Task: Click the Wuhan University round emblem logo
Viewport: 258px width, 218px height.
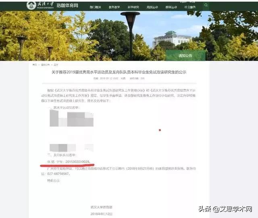Action: tap(31, 6)
